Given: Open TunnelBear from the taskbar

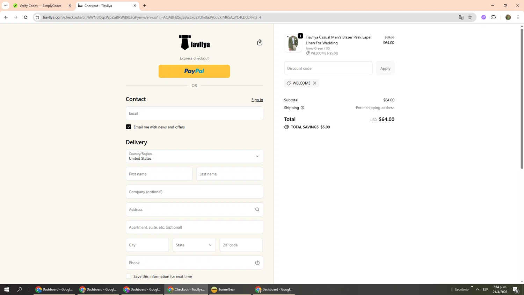Looking at the screenshot, I should pyautogui.click(x=230, y=289).
